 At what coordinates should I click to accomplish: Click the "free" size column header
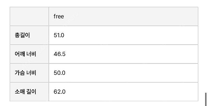pyautogui.click(x=59, y=16)
